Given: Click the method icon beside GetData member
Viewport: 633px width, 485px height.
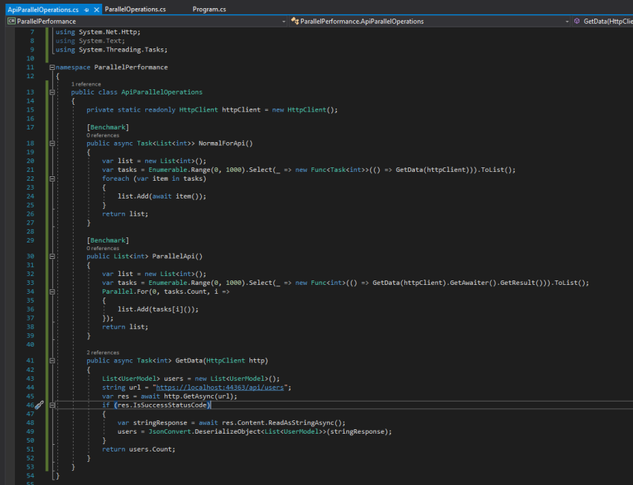Looking at the screenshot, I should [578, 22].
